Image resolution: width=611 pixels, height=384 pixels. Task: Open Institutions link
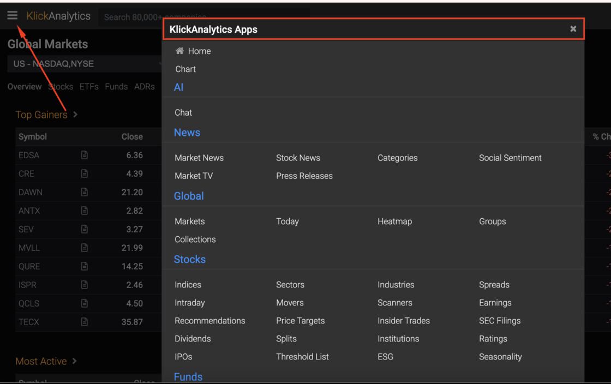point(398,338)
